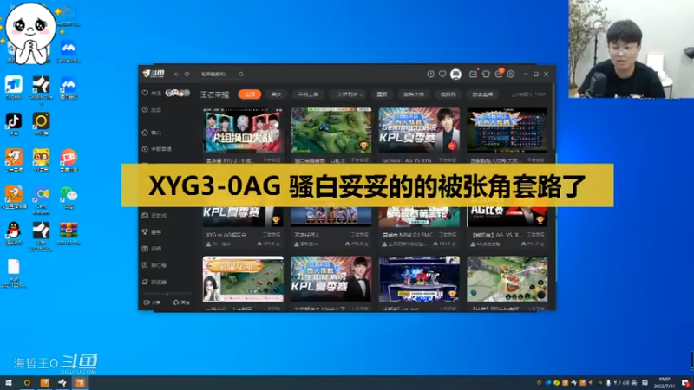Open the all-live item in Douyu sidebar
Image resolution: width=694 pixels, height=390 pixels.
click(157, 149)
